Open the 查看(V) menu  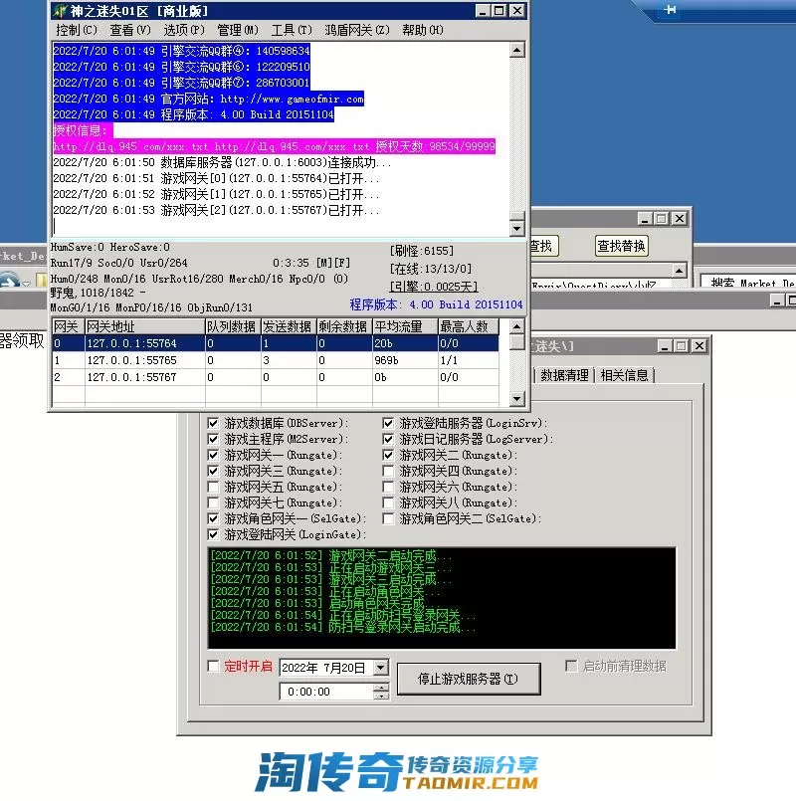[x=129, y=30]
